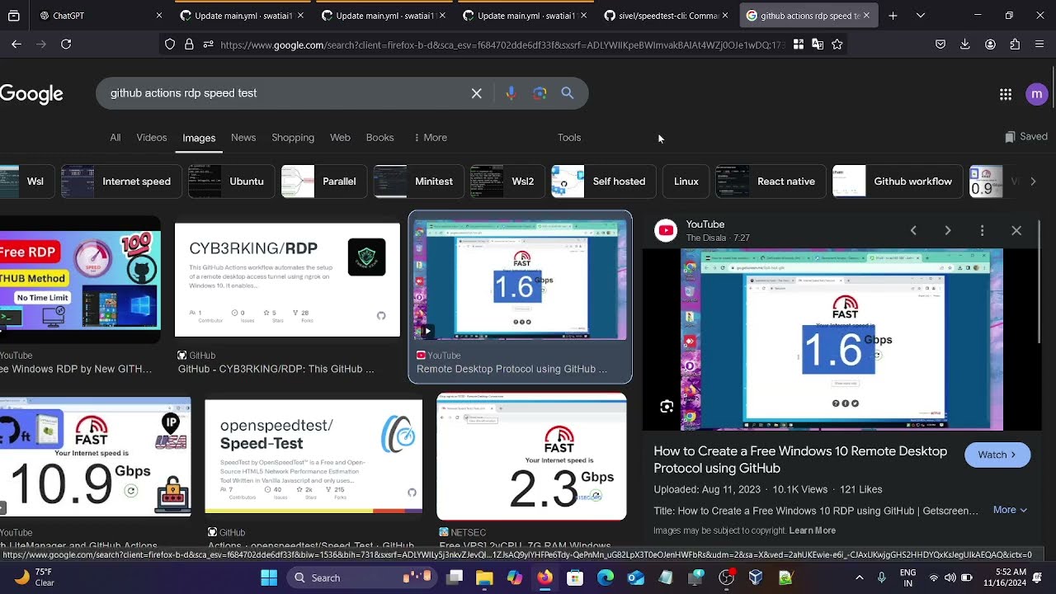This screenshot has width=1056, height=594.
Task: Open File Explorer from the taskbar
Action: 484,577
